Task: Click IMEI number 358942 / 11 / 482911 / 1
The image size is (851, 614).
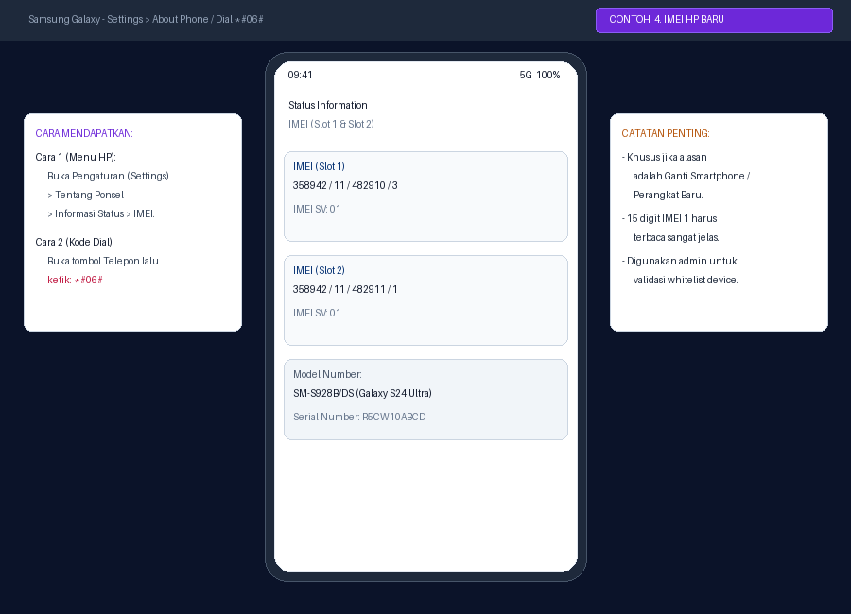Action: (345, 290)
